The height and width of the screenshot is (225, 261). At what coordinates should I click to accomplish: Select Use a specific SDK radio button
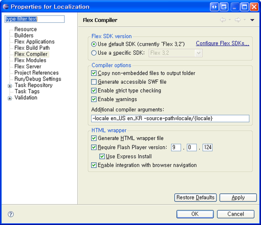[x=94, y=53]
